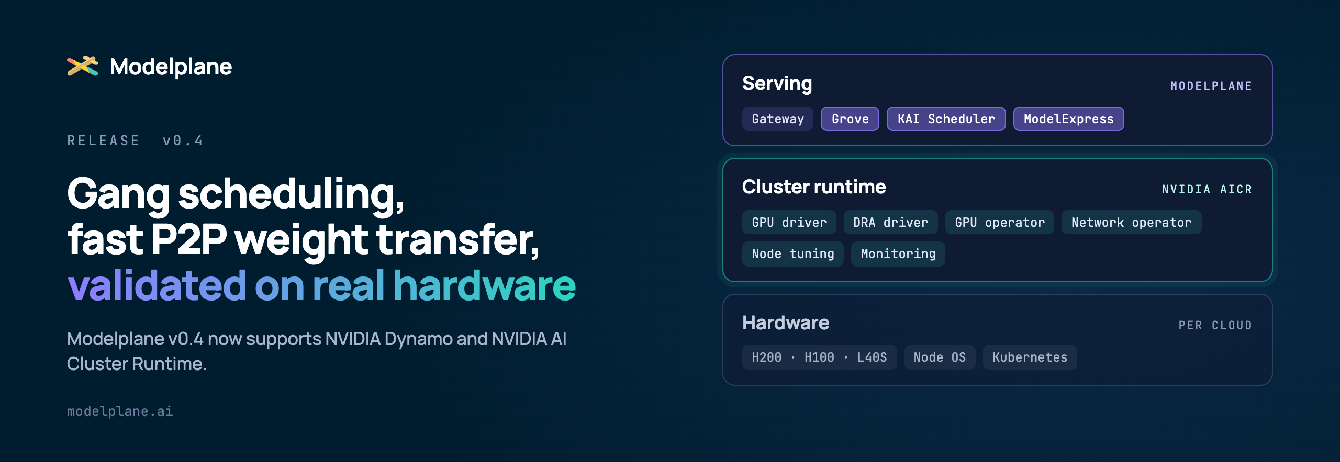1340x462 pixels.
Task: Click the NVIDIA AICR label
Action: (x=1207, y=190)
